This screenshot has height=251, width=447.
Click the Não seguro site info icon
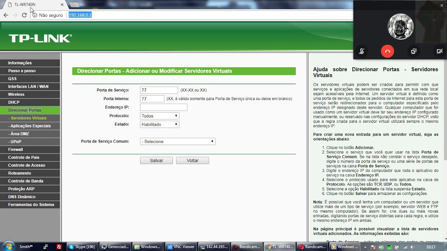click(x=35, y=15)
